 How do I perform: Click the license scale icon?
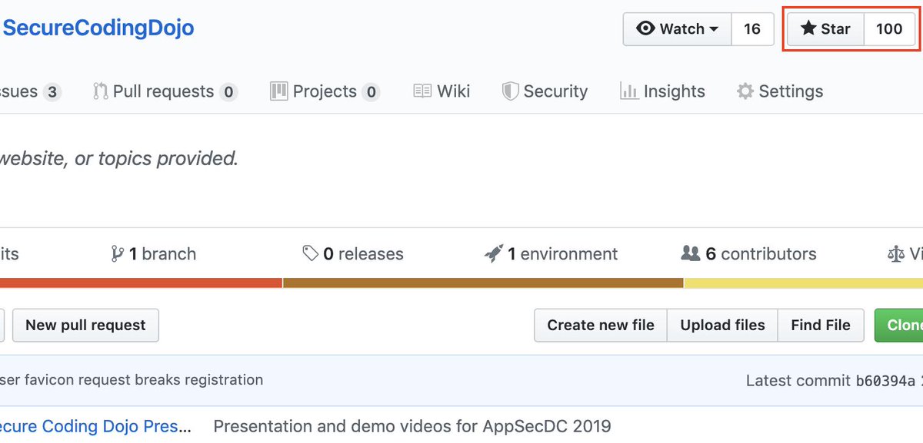pos(896,254)
